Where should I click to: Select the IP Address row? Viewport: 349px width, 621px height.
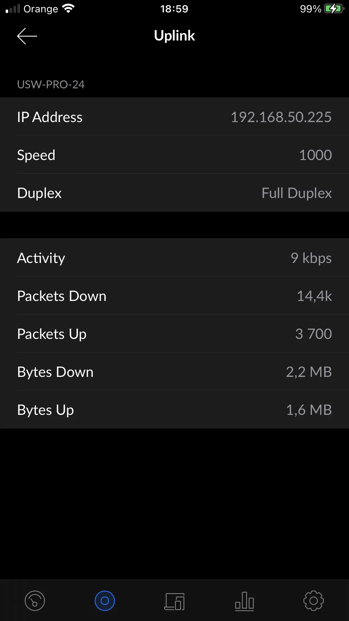click(x=175, y=117)
